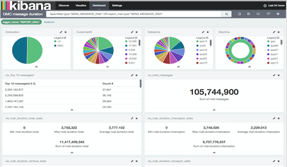Screen dimensions: 287x167
Task: Edit the Colocation visualization with pencil icon
Action: click(61, 31)
